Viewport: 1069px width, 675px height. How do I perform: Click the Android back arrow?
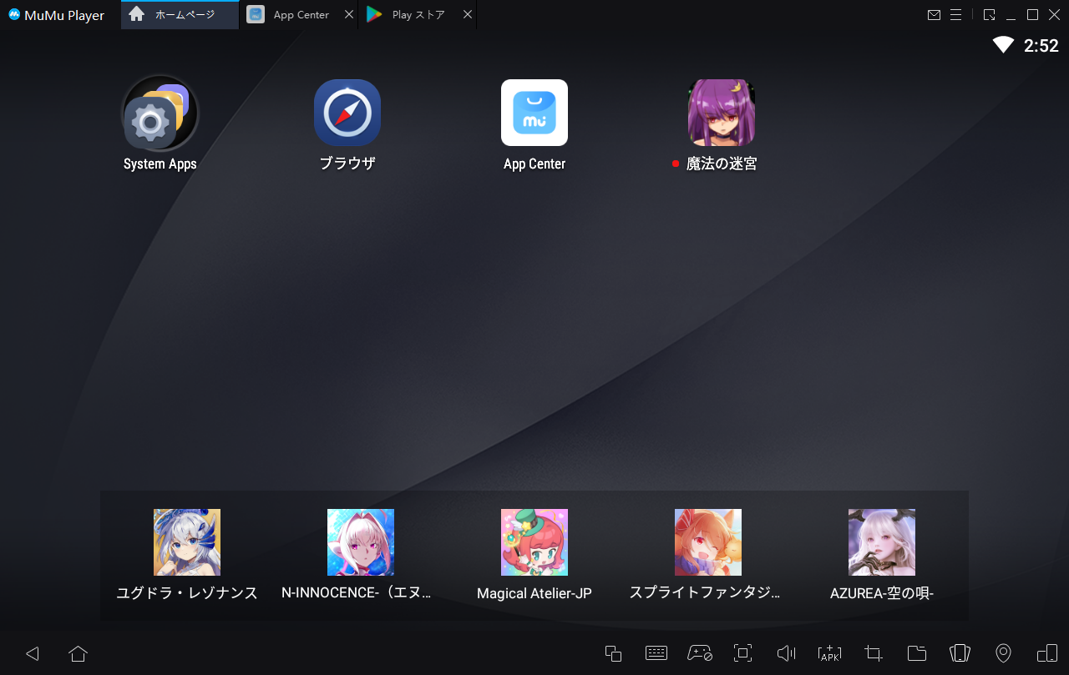[33, 653]
